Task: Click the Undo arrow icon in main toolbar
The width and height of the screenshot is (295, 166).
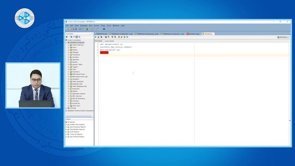Action: [x=80, y=29]
